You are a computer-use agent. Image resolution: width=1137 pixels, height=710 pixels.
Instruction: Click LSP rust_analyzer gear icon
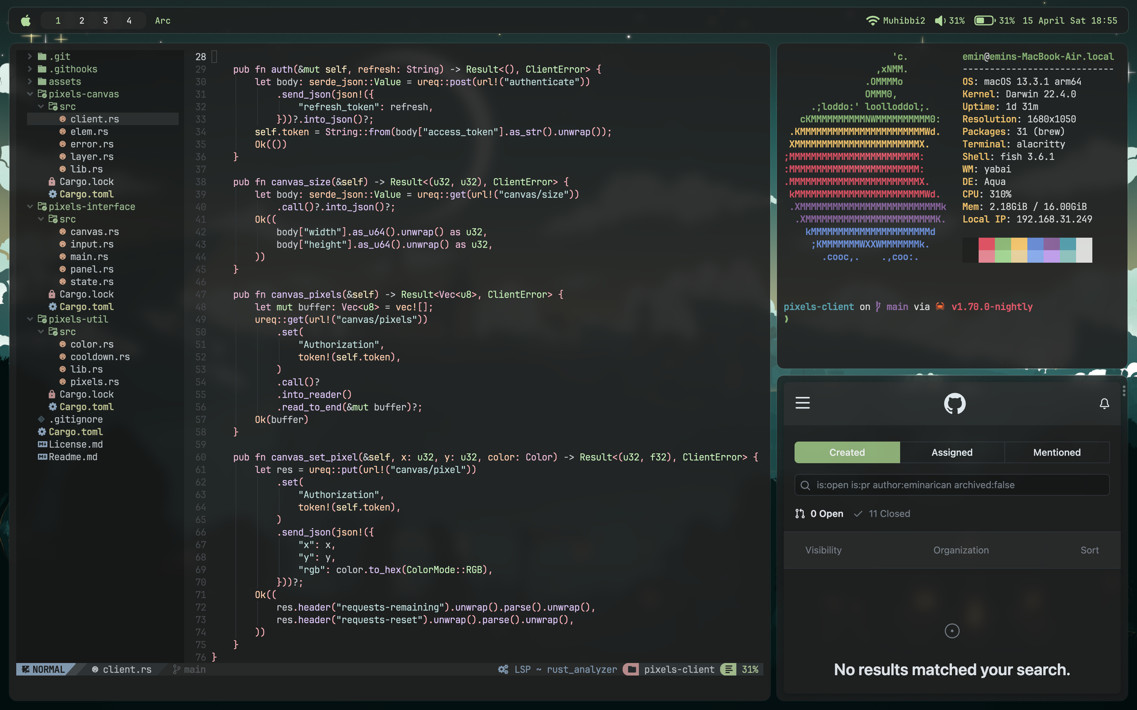coord(503,670)
